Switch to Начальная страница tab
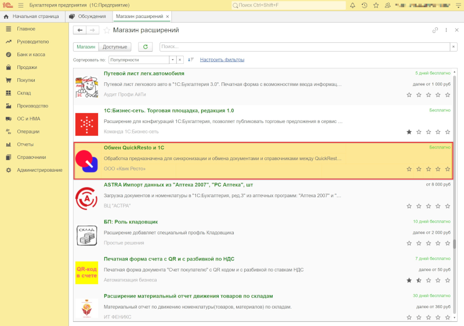 [x=32, y=17]
